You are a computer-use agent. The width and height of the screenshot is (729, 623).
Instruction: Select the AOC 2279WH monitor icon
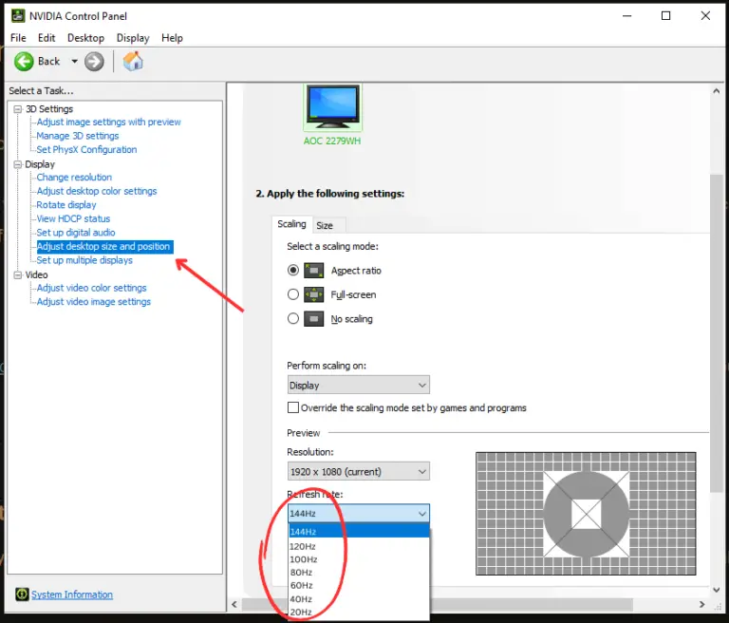[332, 107]
